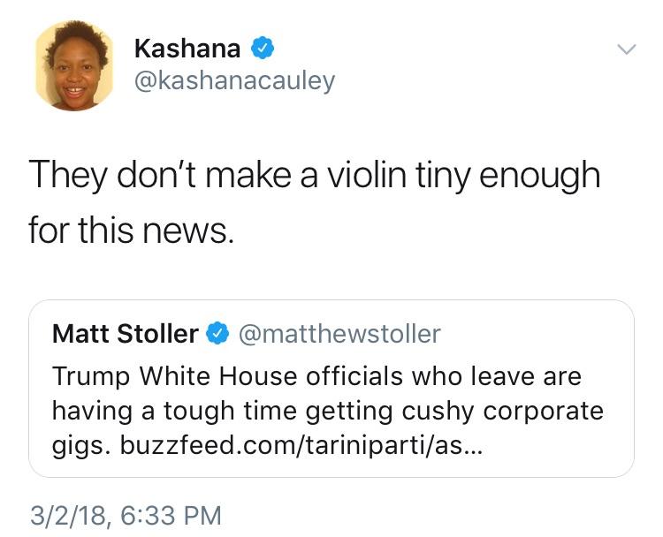The image size is (663, 537).
Task: Click the line "having a tough time getting cushy corporate"
Action: point(327,411)
